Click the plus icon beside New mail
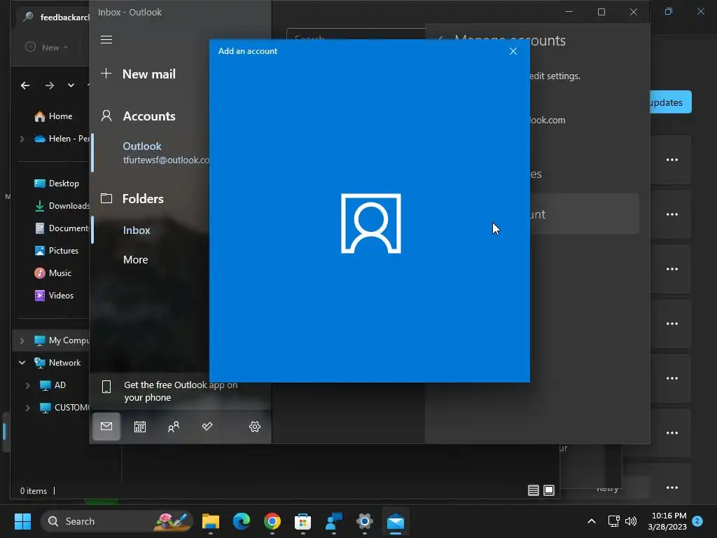 coord(106,73)
